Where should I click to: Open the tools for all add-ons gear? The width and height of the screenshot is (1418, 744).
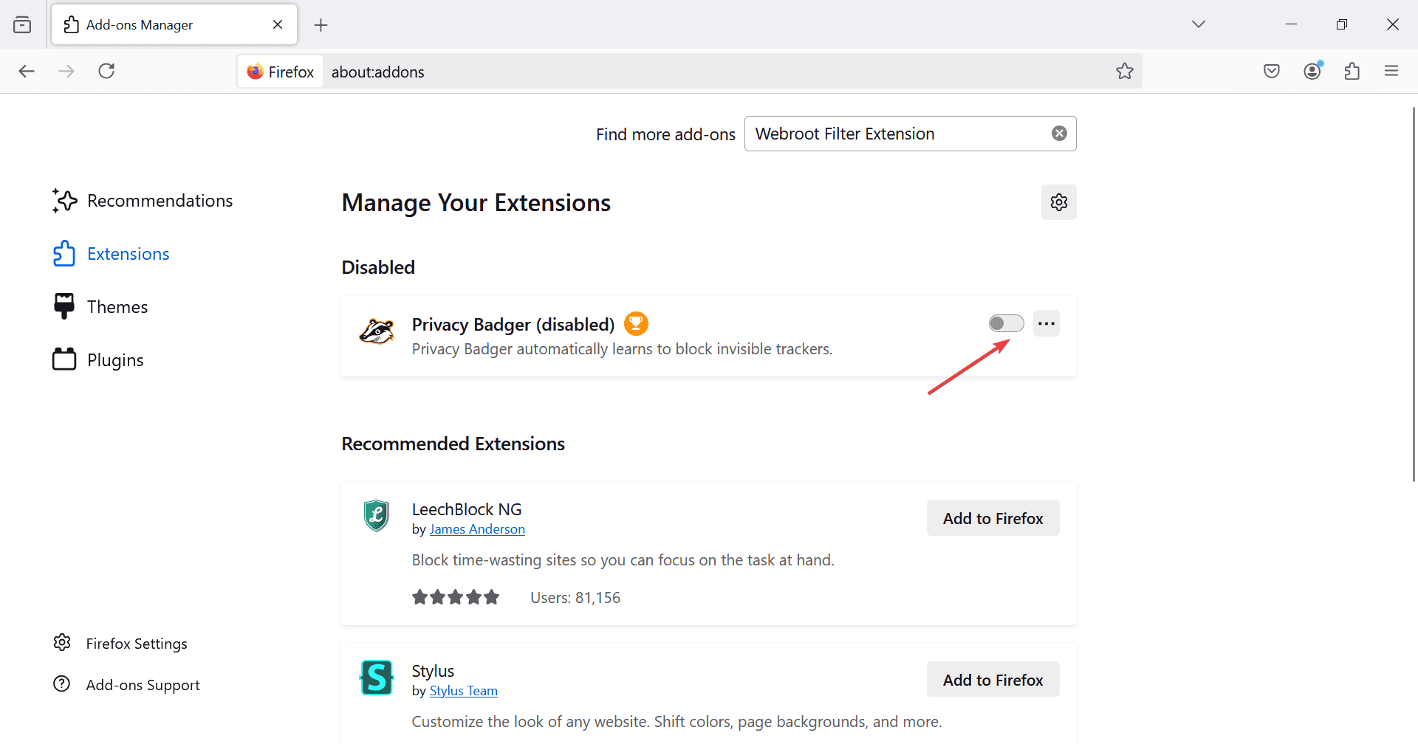pyautogui.click(x=1058, y=202)
